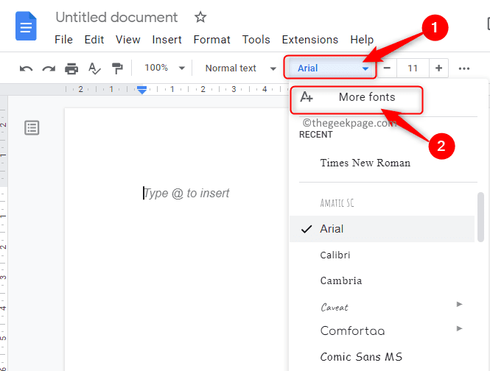Open the three-dot more options menu
This screenshot has width=490, height=371.
pyautogui.click(x=464, y=68)
